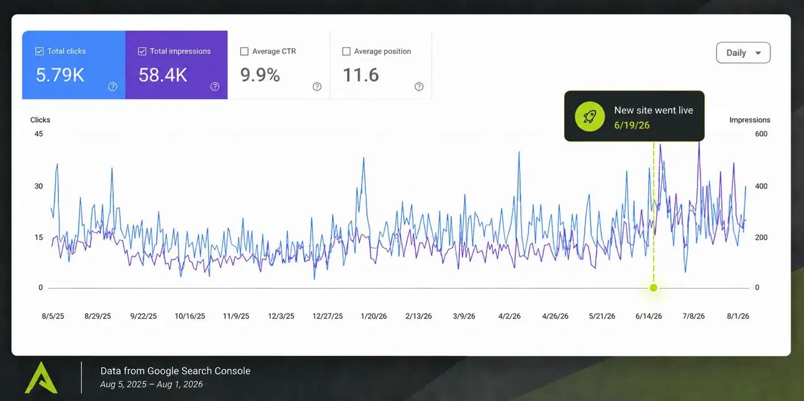The width and height of the screenshot is (804, 401).
Task: Select the 5.79K total clicks value
Action: [x=60, y=75]
